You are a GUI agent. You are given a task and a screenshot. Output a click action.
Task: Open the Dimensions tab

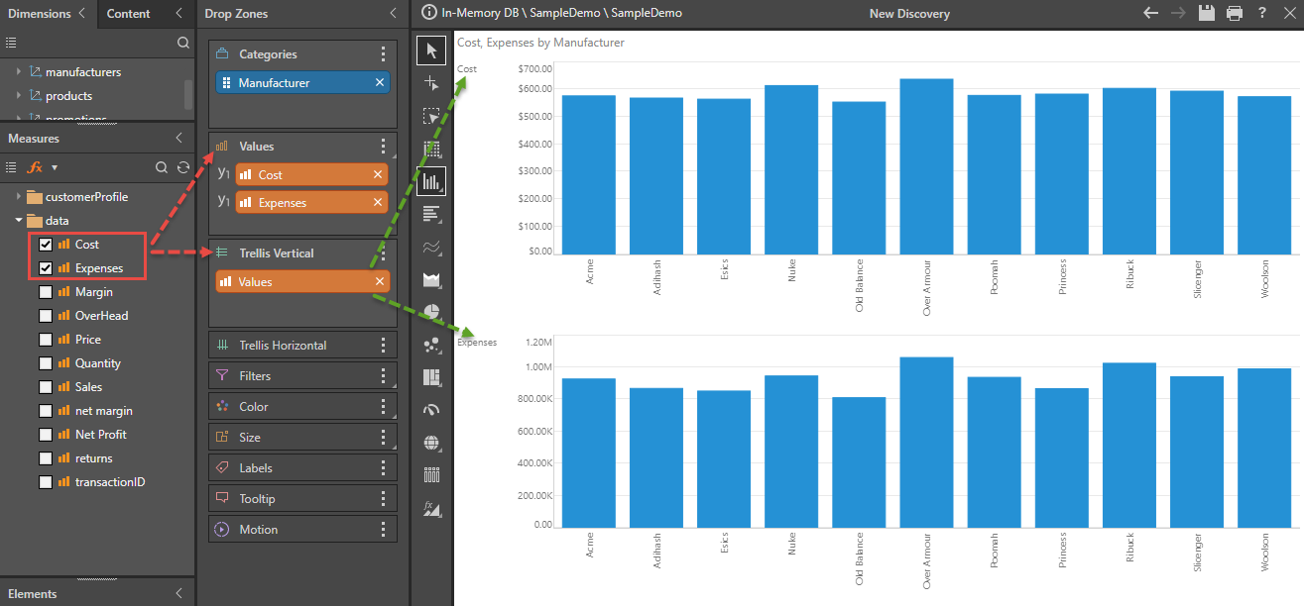40,14
